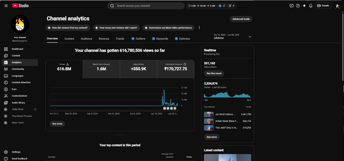Viewport: 344px width, 161px height.
Task: Open the Keywords tab
Action: pyautogui.click(x=160, y=39)
